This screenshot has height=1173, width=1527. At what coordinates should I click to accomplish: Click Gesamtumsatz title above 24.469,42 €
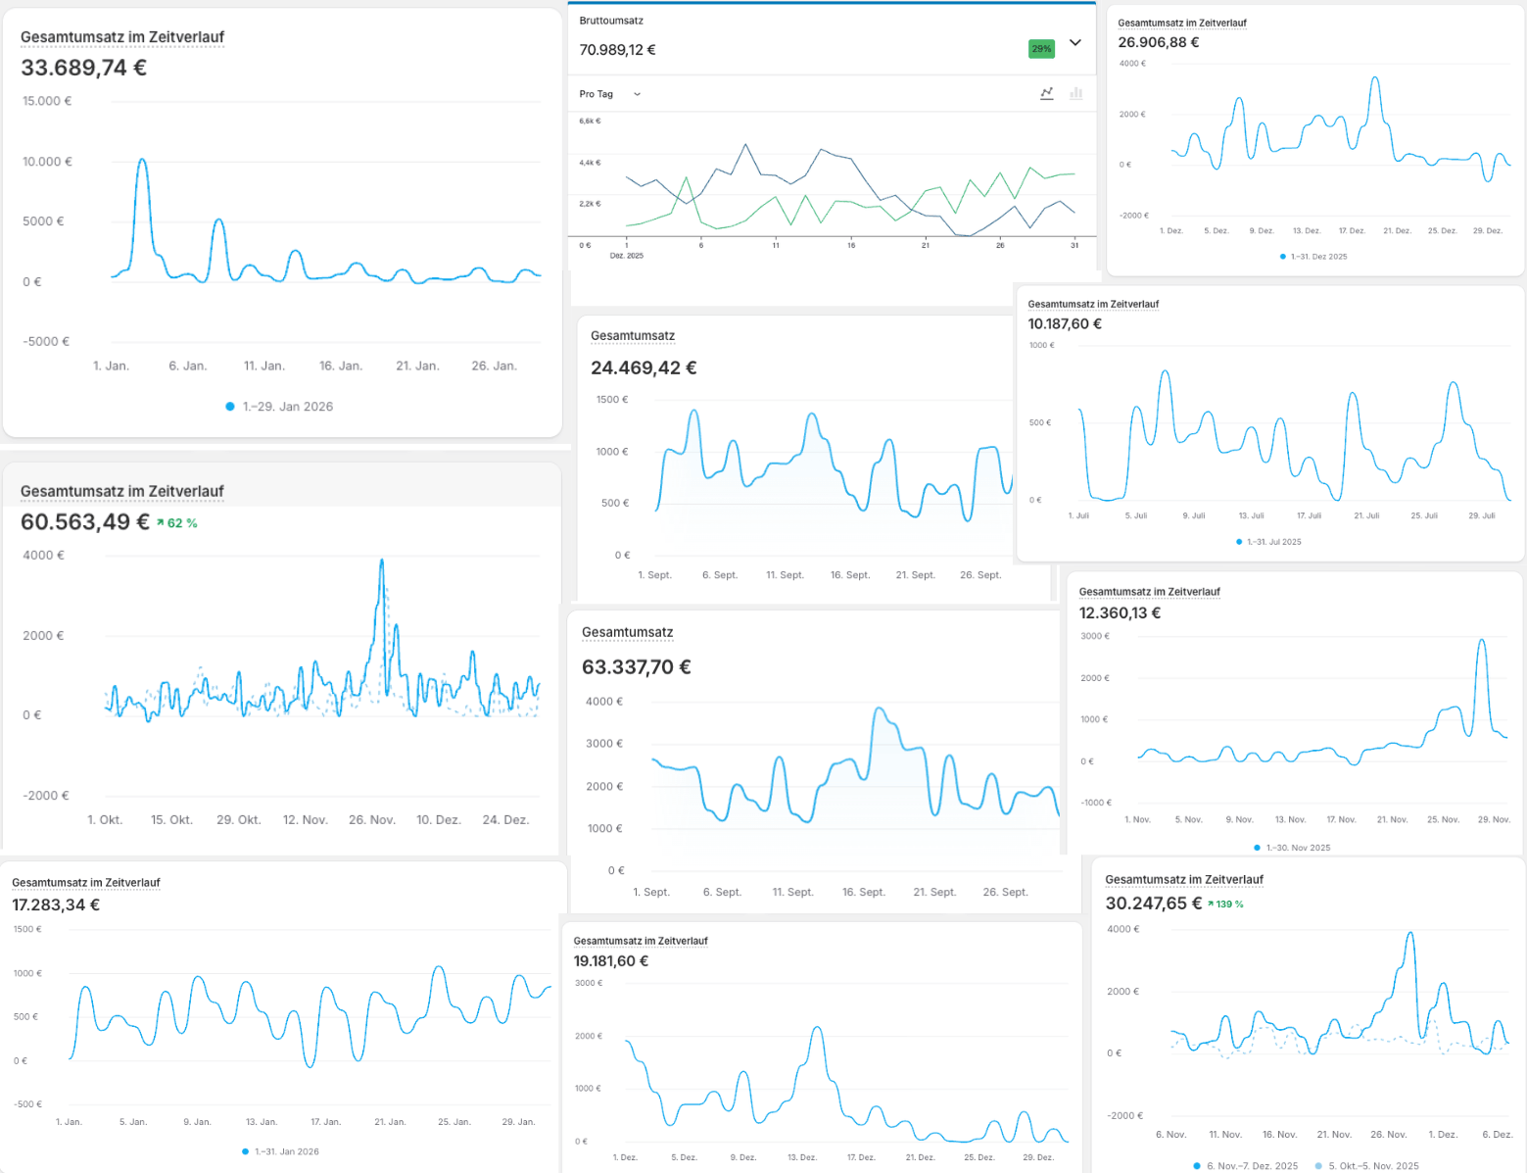click(x=633, y=336)
